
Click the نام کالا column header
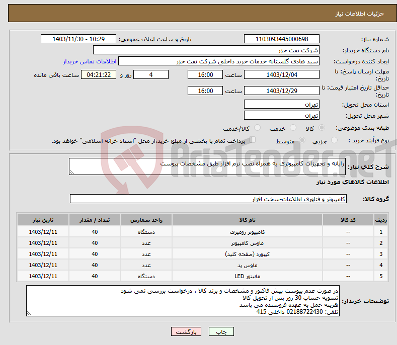coord(247,220)
